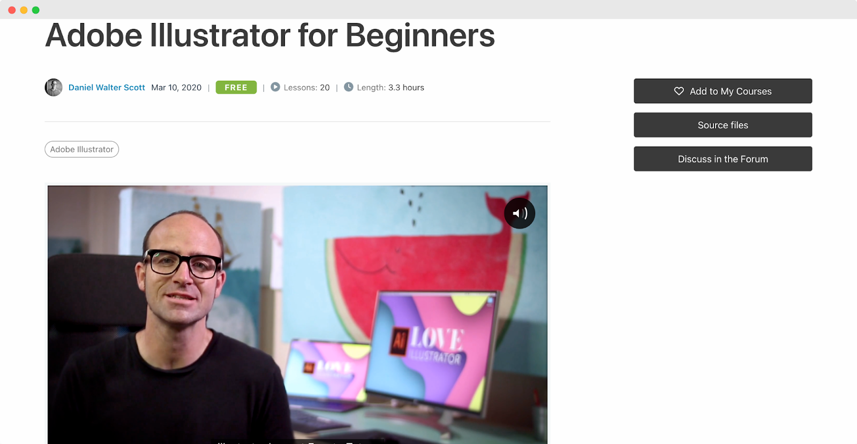
Task: Click the Length: 3.3 hours text
Action: point(390,87)
